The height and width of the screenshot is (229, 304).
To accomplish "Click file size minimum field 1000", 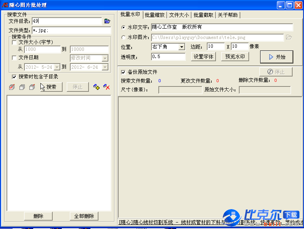I will tap(42, 49).
